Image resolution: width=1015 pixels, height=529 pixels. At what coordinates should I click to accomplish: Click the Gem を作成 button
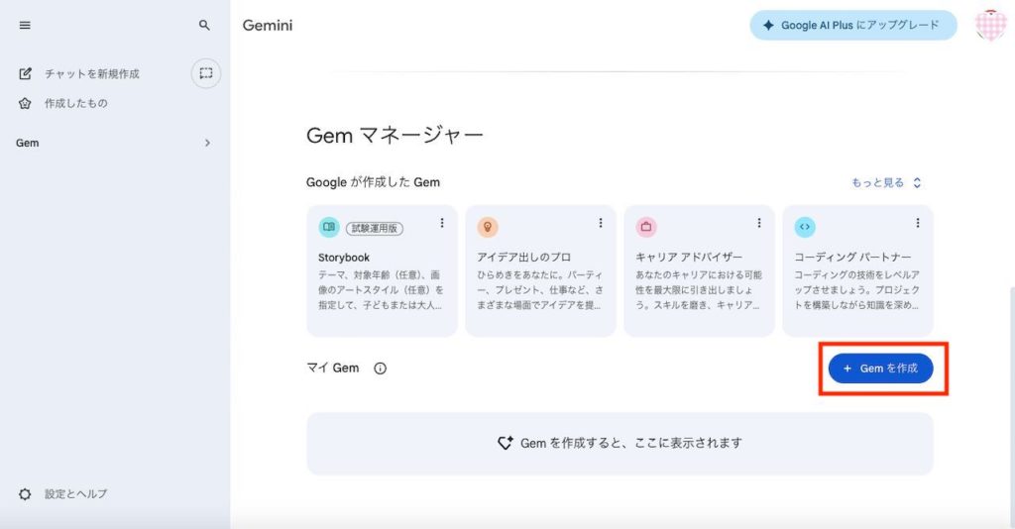[x=881, y=369]
